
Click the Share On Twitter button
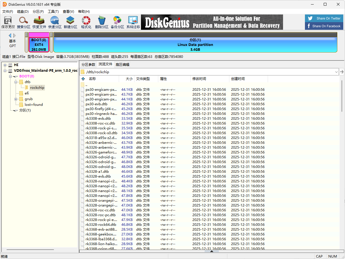point(324,18)
